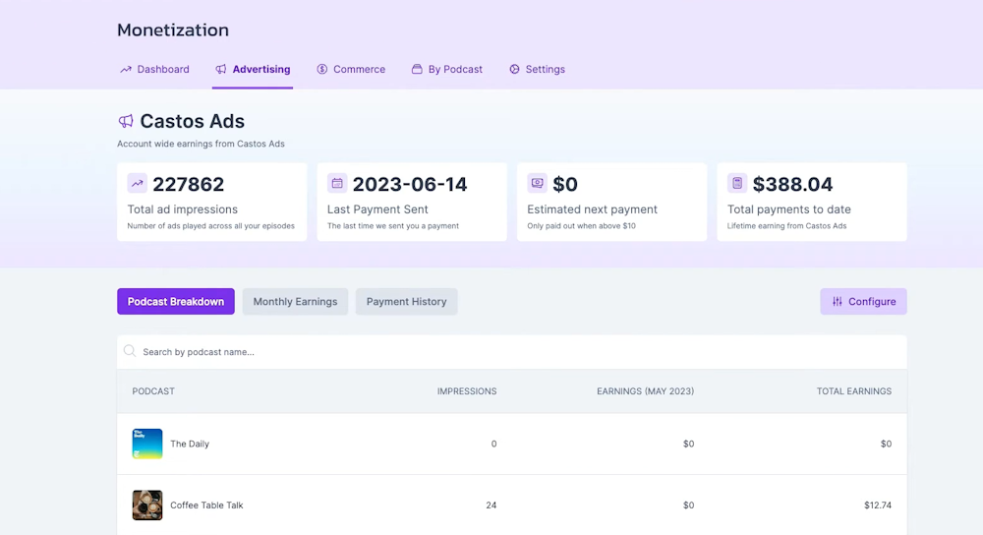Go to the By Podcast tab
The image size is (983, 535).
[x=447, y=69]
